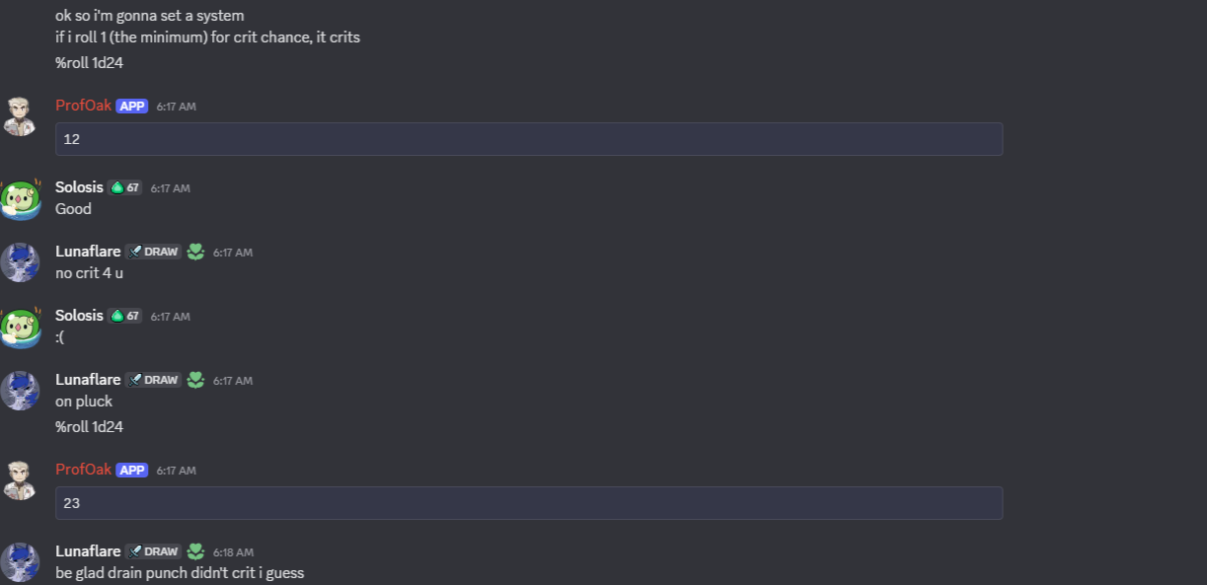Open the Lunaflare username above the drain punch message

pyautogui.click(x=88, y=551)
